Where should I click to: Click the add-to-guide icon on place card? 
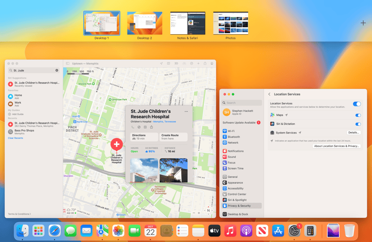(x=145, y=127)
